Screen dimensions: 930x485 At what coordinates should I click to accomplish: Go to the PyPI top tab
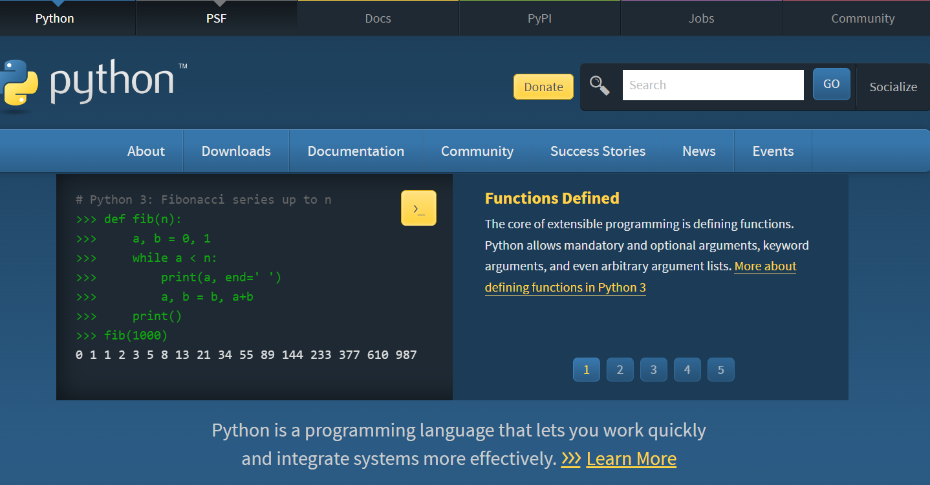(x=540, y=18)
